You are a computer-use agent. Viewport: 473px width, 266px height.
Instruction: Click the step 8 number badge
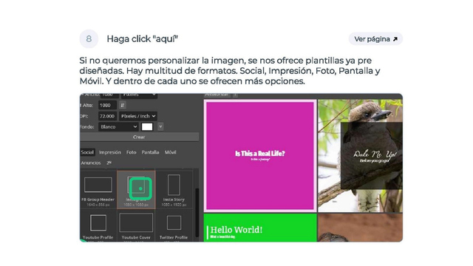[89, 39]
